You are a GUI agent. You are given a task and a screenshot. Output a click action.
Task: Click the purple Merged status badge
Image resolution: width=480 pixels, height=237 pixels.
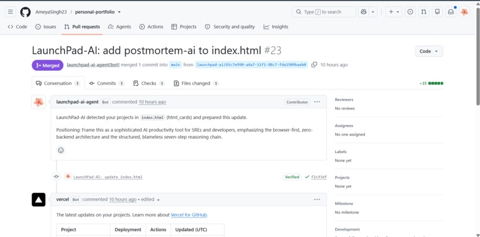coord(48,66)
